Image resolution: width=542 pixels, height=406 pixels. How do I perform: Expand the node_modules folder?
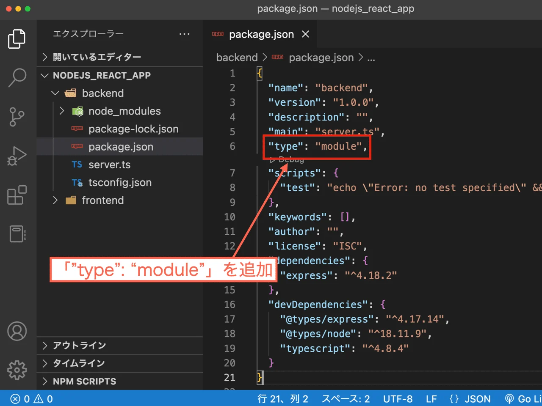(x=124, y=111)
